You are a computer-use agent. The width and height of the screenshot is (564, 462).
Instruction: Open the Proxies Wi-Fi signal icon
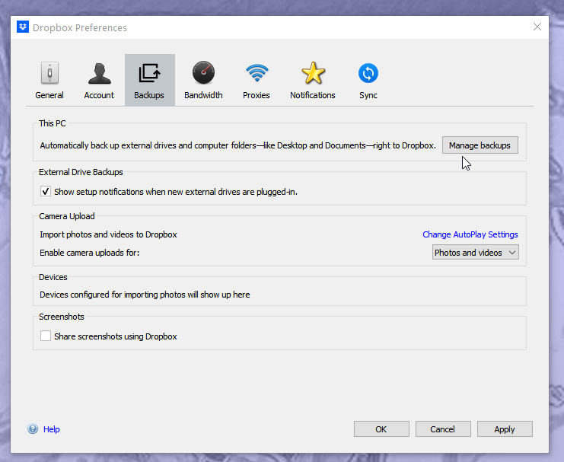pyautogui.click(x=257, y=74)
